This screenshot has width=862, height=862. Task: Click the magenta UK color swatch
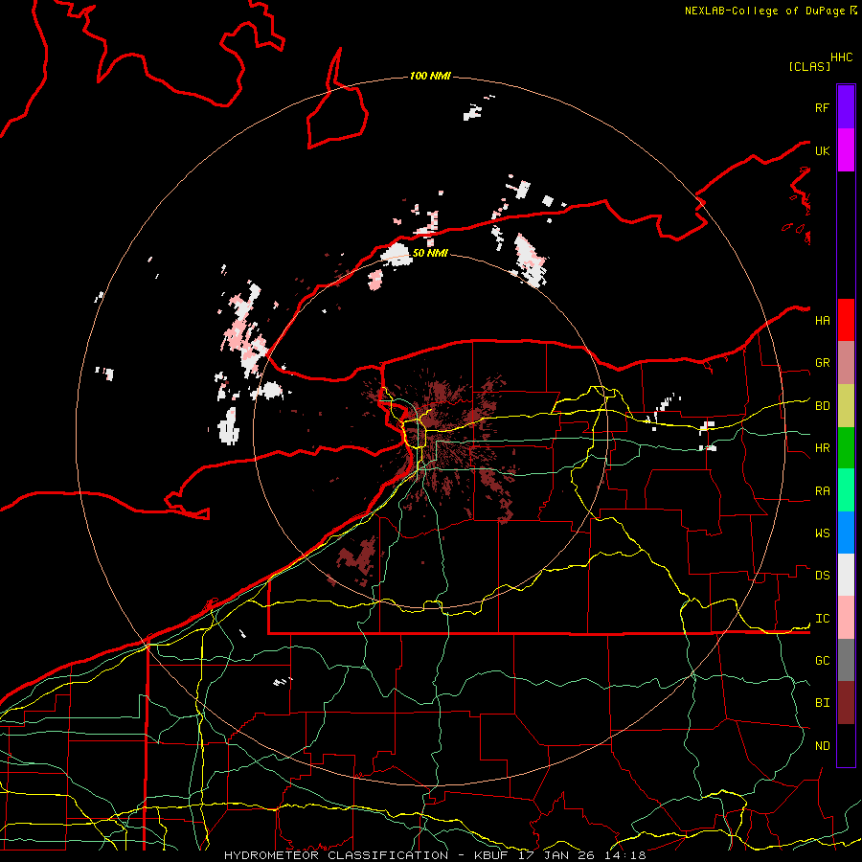(846, 150)
